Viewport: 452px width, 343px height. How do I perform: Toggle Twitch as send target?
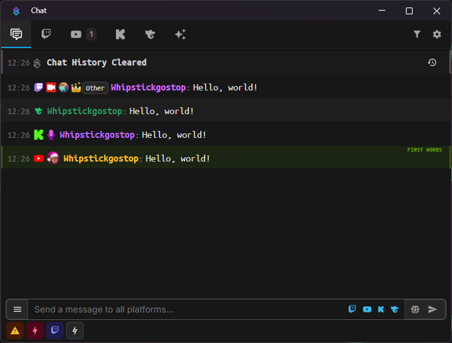click(x=352, y=309)
